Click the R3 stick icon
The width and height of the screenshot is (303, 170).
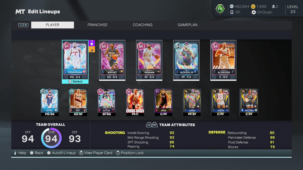[x=81, y=153]
